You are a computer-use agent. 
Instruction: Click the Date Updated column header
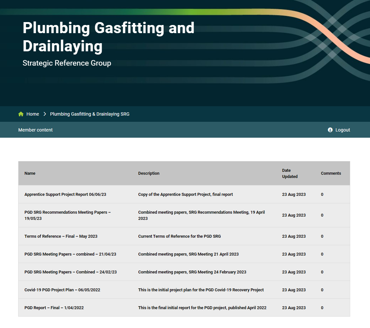click(x=290, y=173)
